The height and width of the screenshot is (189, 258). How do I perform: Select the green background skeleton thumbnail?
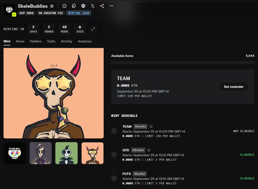tap(66, 153)
